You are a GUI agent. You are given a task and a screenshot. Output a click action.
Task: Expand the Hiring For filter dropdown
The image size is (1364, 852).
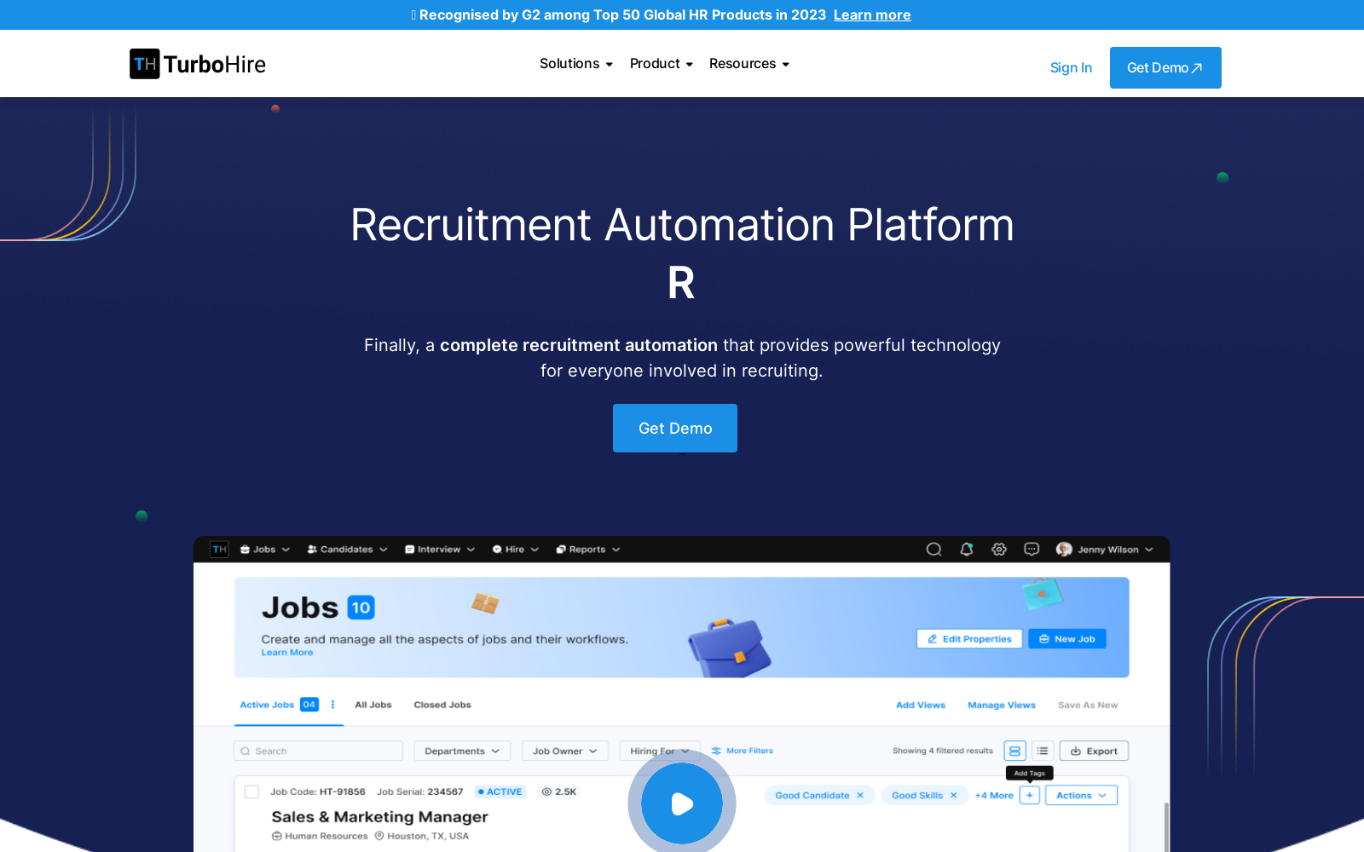660,751
